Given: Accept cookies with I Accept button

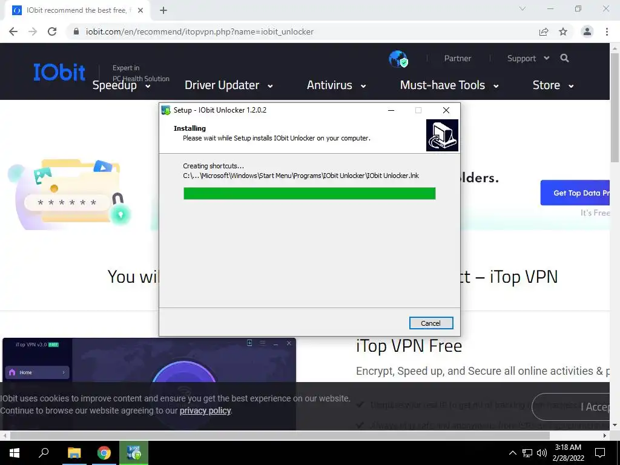Looking at the screenshot, I should coord(572,407).
